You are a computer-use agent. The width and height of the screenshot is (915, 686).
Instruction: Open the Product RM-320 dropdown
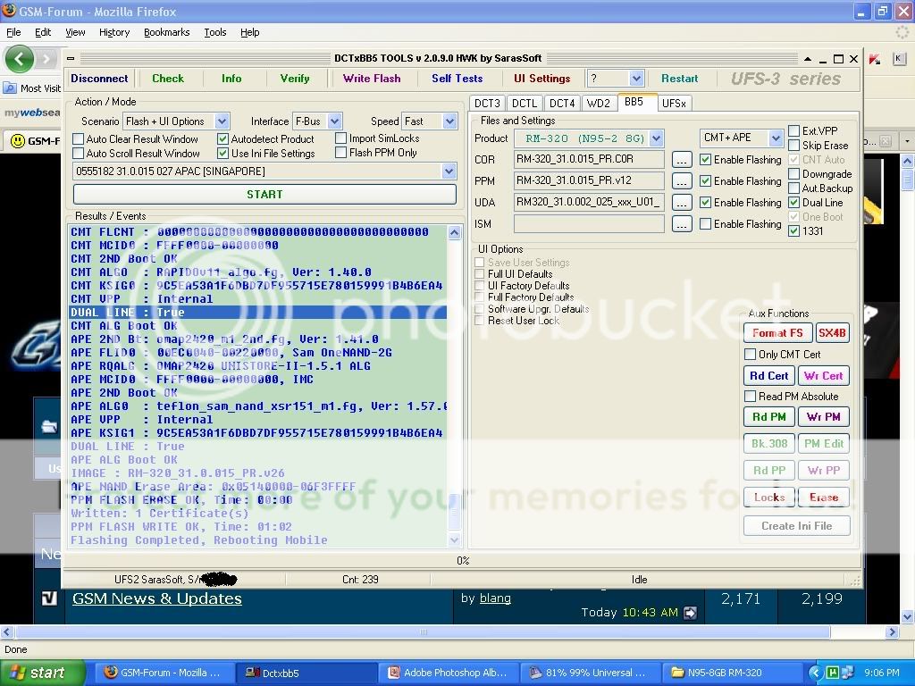(x=657, y=138)
